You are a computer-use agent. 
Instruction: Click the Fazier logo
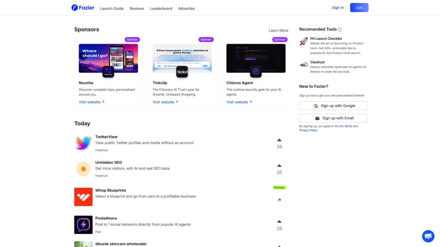pyautogui.click(x=83, y=8)
